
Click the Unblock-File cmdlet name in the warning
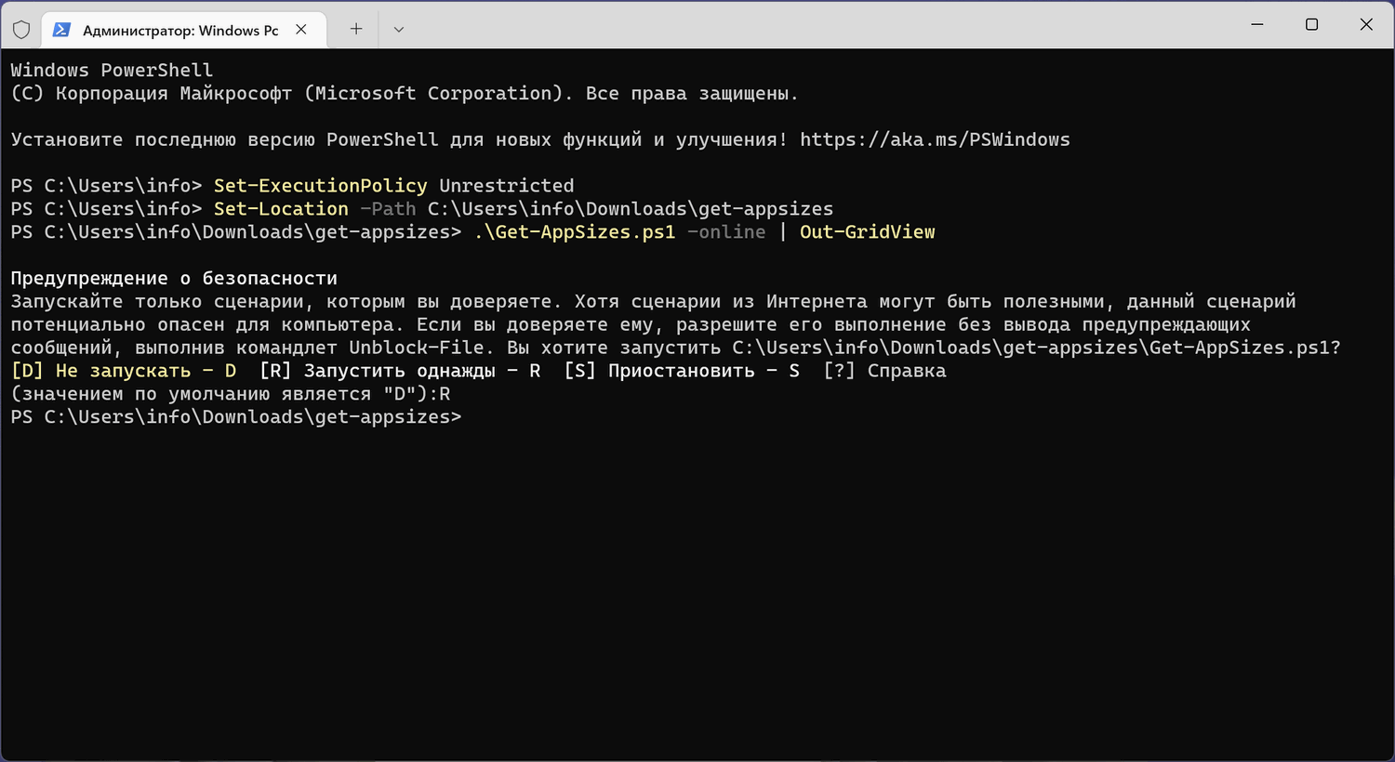[417, 348]
